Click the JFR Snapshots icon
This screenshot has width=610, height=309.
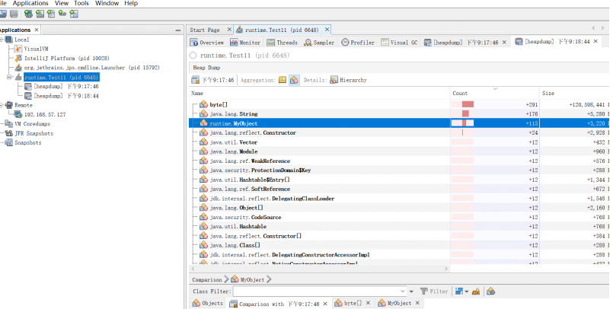(x=9, y=133)
